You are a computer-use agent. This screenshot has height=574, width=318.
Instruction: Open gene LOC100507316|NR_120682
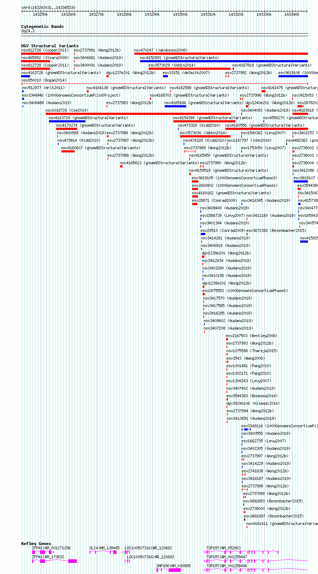149,548
